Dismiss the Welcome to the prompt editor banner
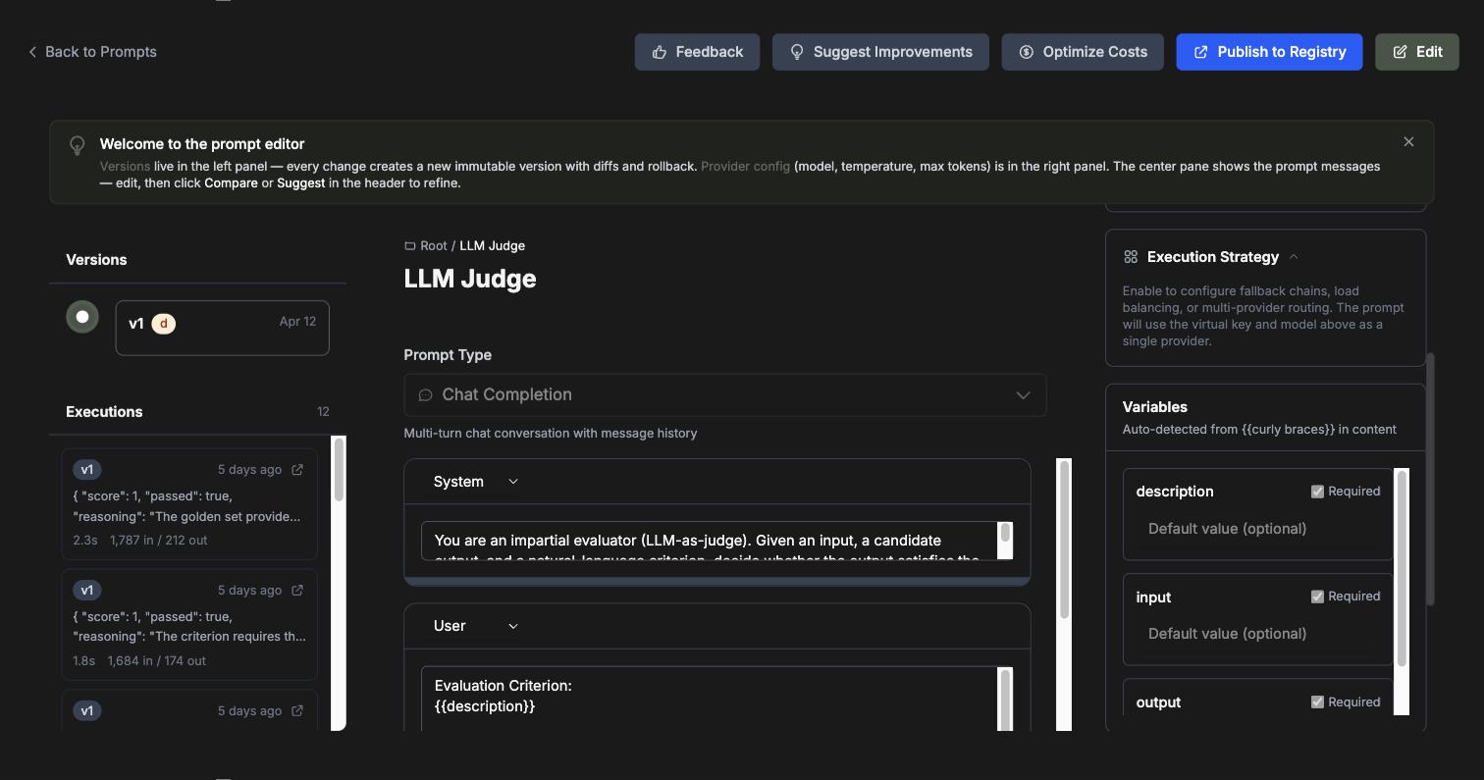 (x=1408, y=142)
